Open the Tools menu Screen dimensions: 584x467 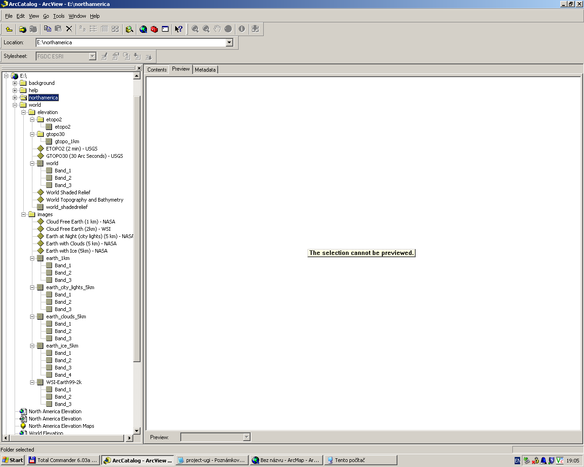(59, 16)
